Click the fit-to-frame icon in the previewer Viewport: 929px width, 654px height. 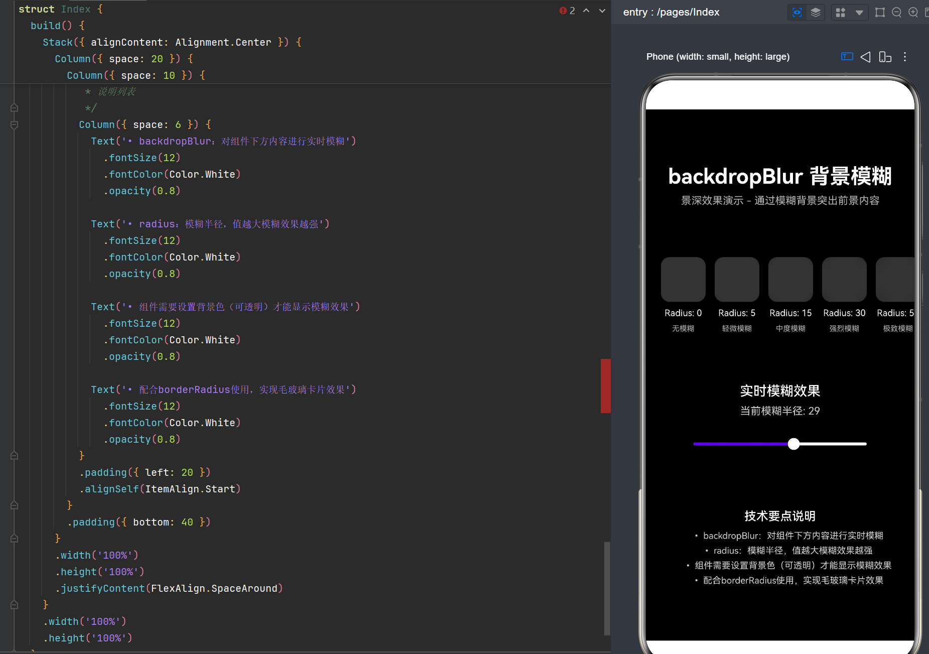[x=880, y=13]
